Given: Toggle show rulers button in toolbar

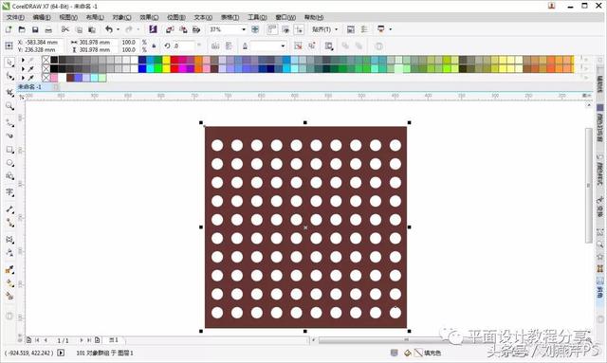Looking at the screenshot, I should point(272,29).
